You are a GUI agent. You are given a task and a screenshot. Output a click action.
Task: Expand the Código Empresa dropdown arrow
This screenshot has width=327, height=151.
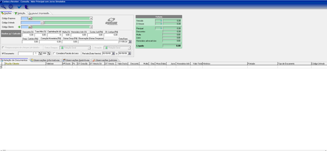(x=91, y=18)
